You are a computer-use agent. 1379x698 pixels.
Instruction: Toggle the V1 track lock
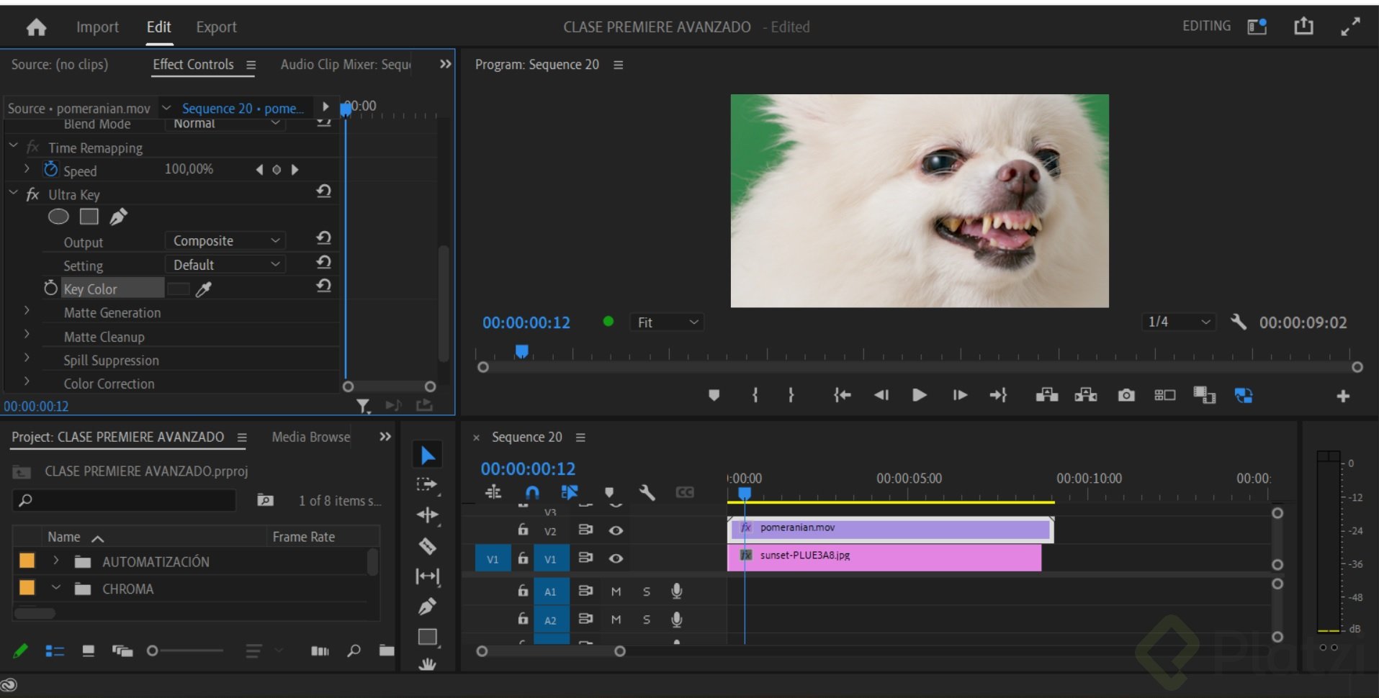(x=523, y=558)
